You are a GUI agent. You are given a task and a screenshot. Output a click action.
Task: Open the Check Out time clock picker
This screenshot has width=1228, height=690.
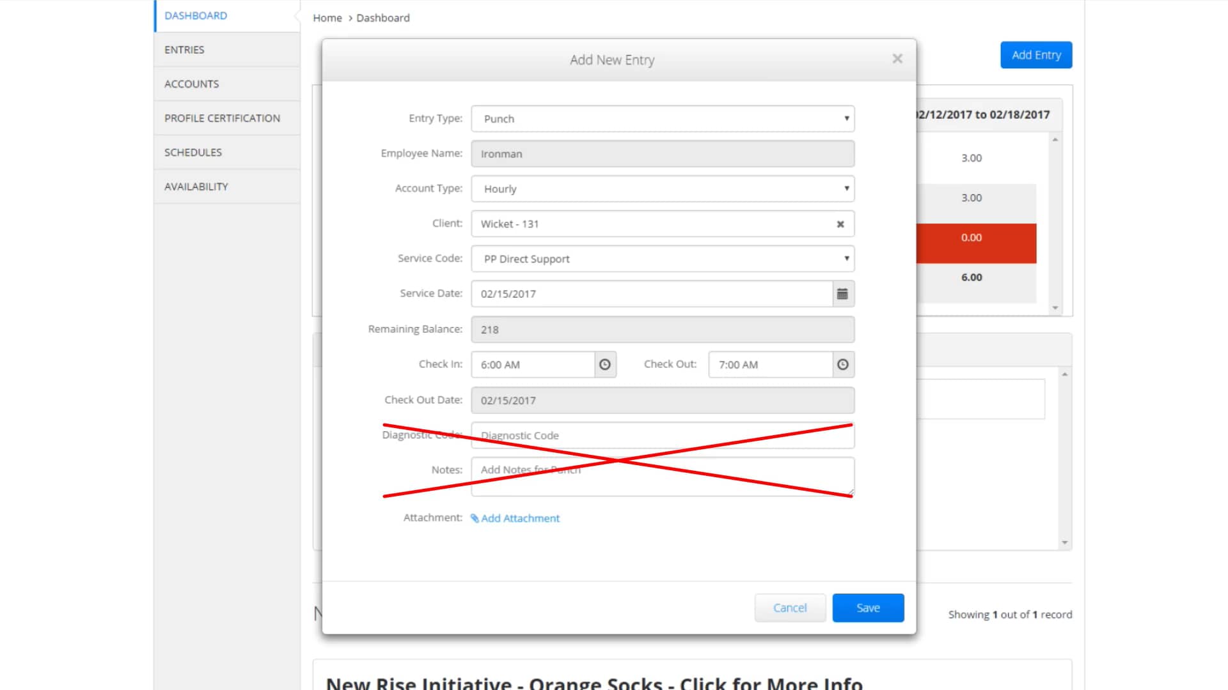coord(842,364)
